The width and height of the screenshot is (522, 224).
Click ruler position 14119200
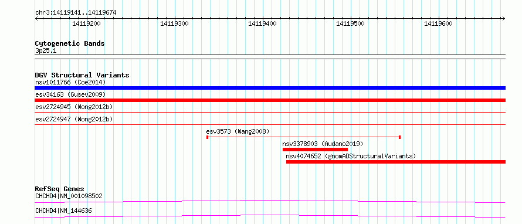point(86,23)
